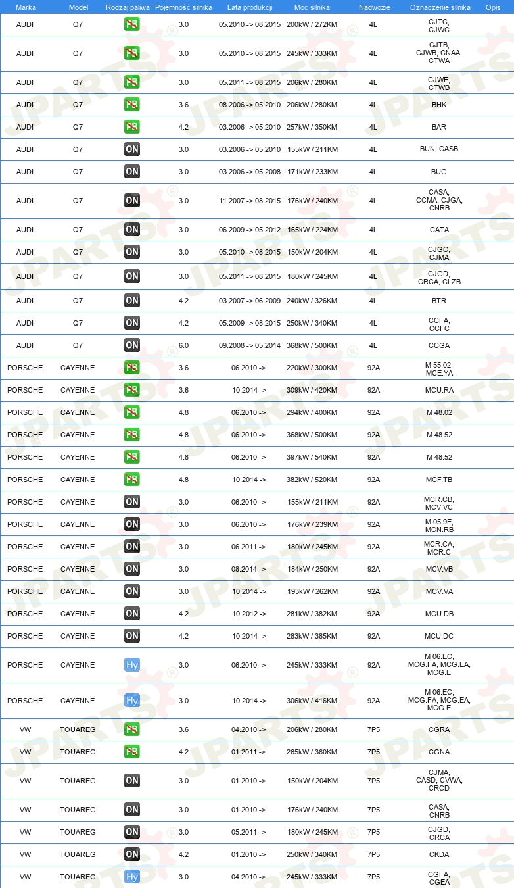Image resolution: width=514 pixels, height=888 pixels.
Task: Click the diesel ON icon in the CCFA, CCFC row
Action: pos(132,323)
